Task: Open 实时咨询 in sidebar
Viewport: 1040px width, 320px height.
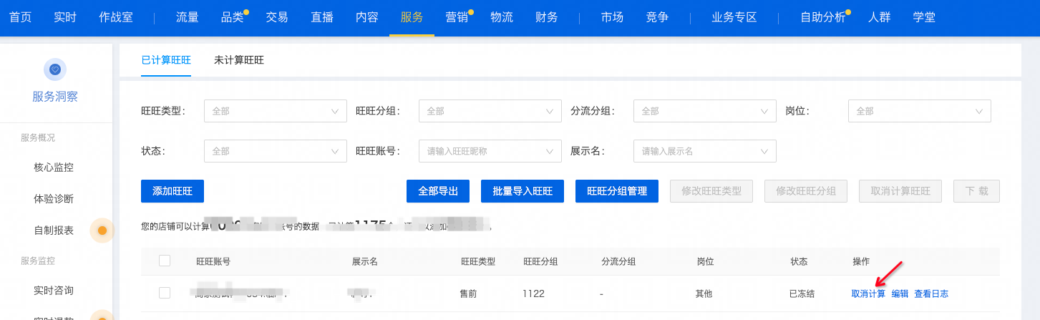Action: [54, 291]
